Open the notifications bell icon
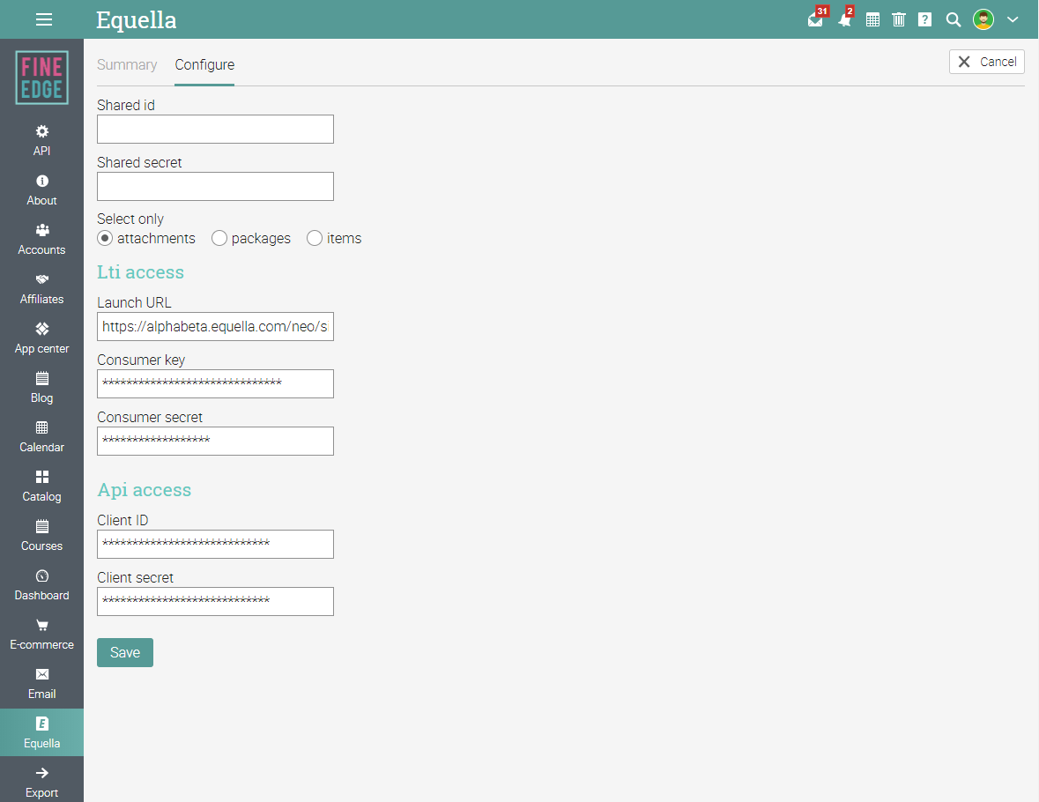Viewport: 1039px width, 802px height. coord(845,19)
